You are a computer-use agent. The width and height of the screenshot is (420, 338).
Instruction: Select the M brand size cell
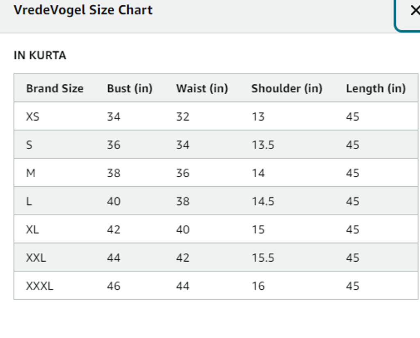pos(31,174)
